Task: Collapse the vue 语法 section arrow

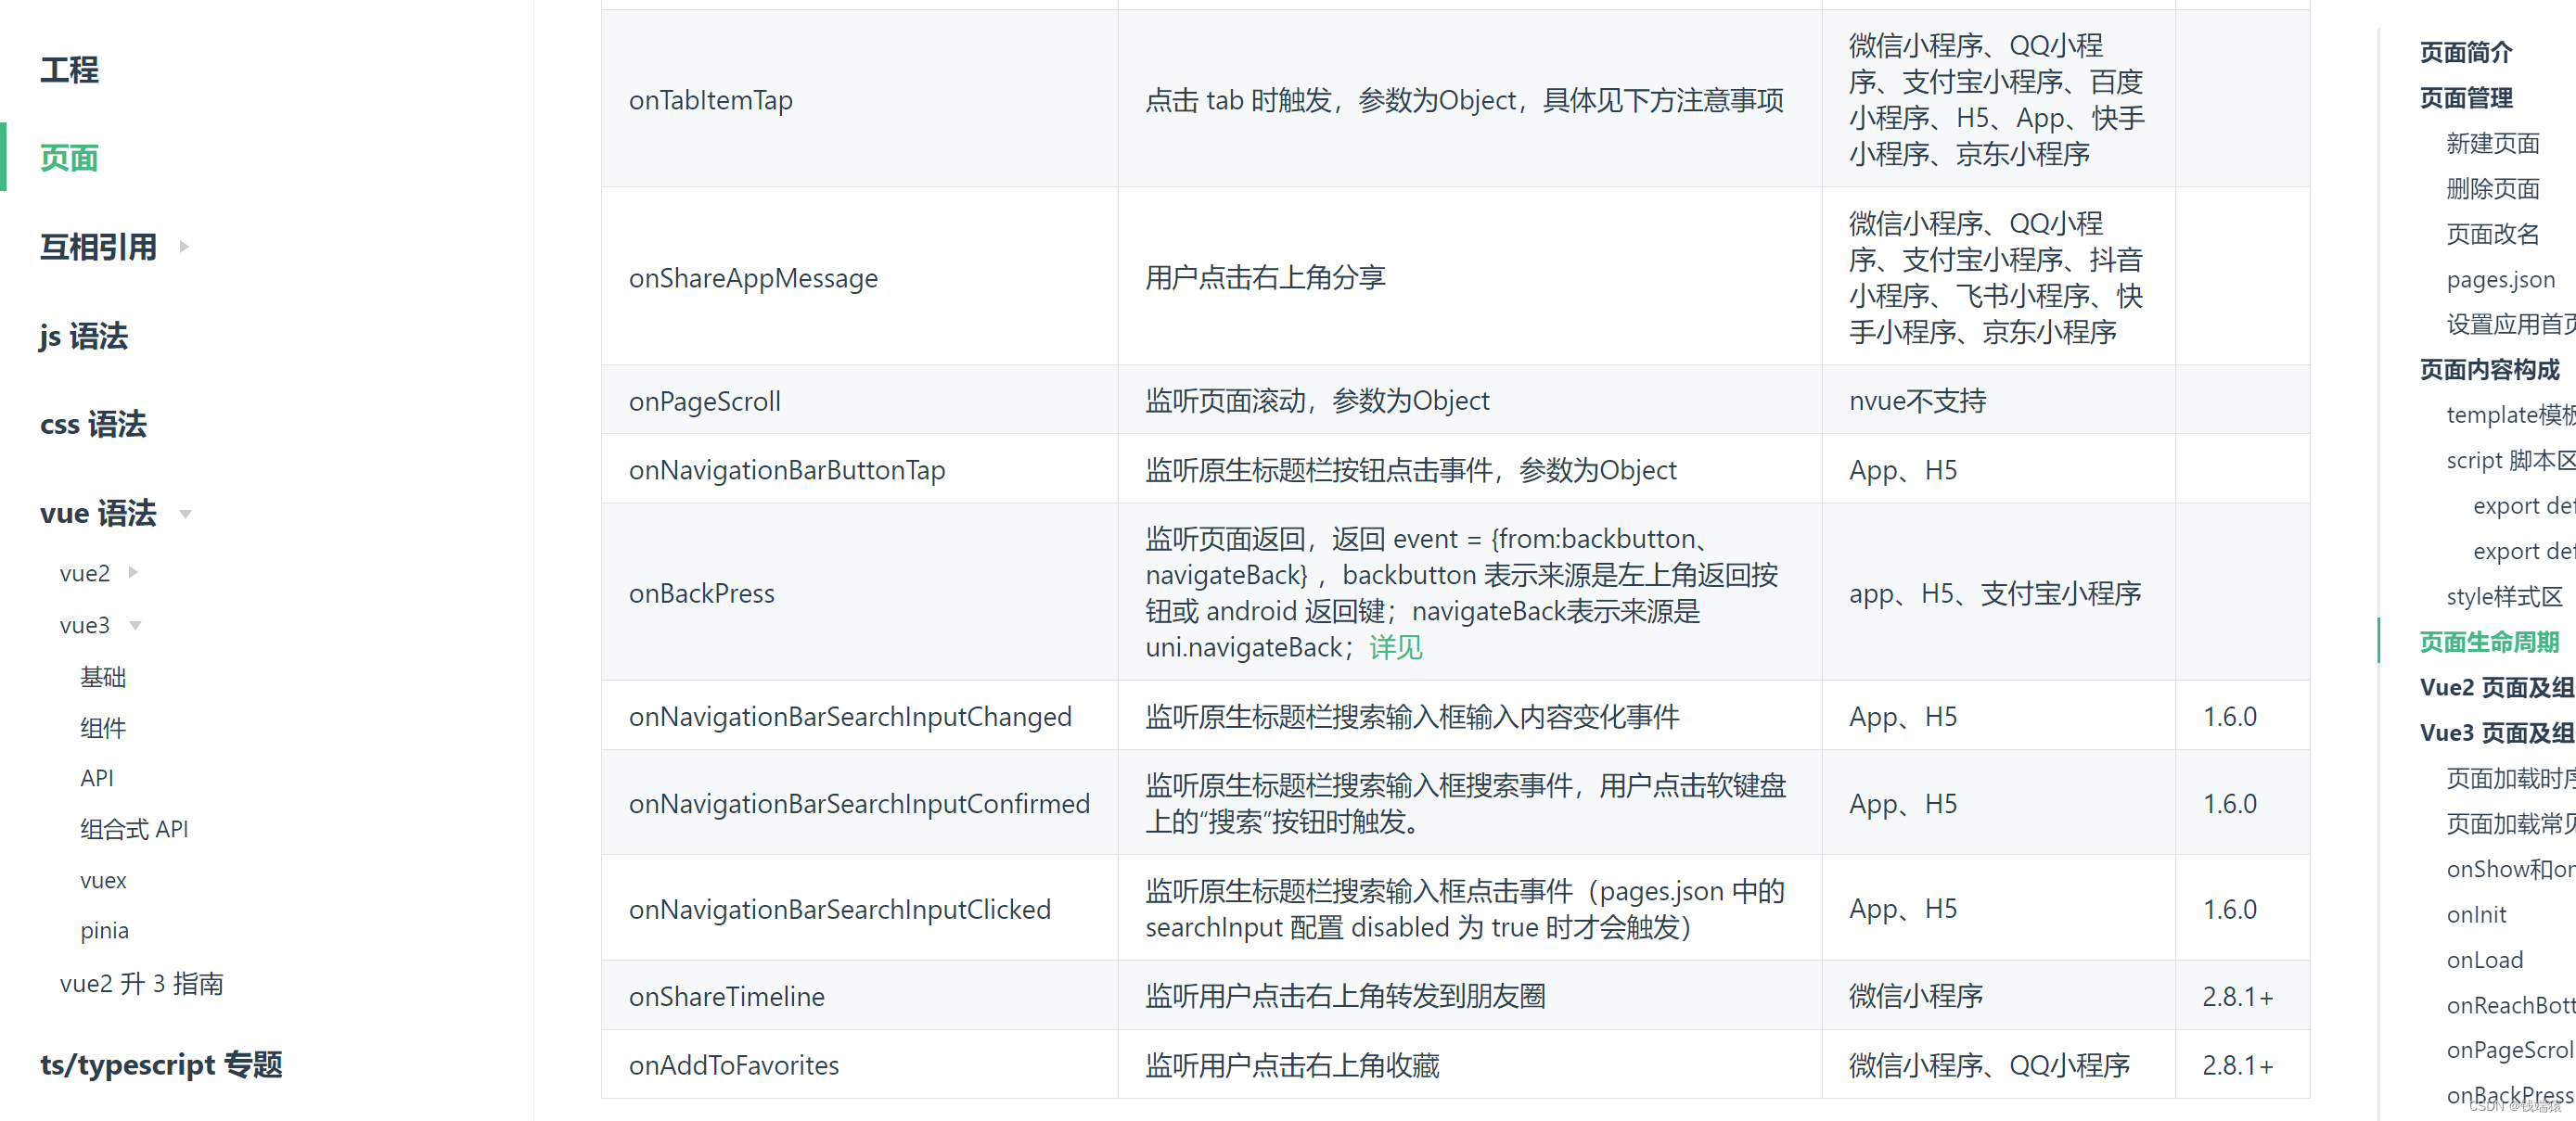Action: click(x=185, y=514)
